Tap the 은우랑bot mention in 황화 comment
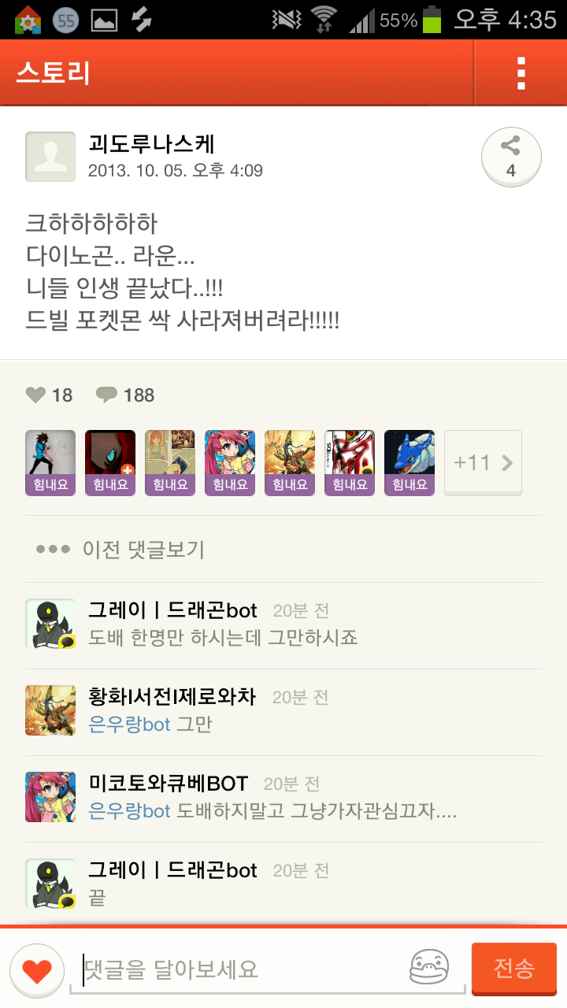Viewport: 567px width, 1008px height. (129, 724)
